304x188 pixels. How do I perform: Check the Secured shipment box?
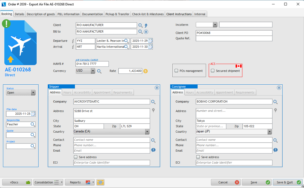[213, 71]
